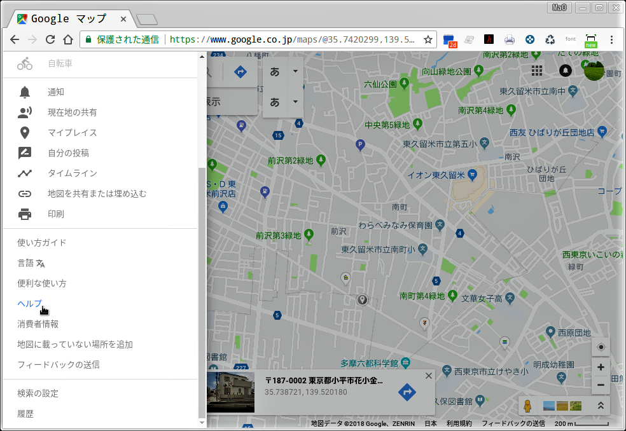Screen dimensions: 626x431
Task: Click the 日本 link in map footer
Action: (x=430, y=423)
